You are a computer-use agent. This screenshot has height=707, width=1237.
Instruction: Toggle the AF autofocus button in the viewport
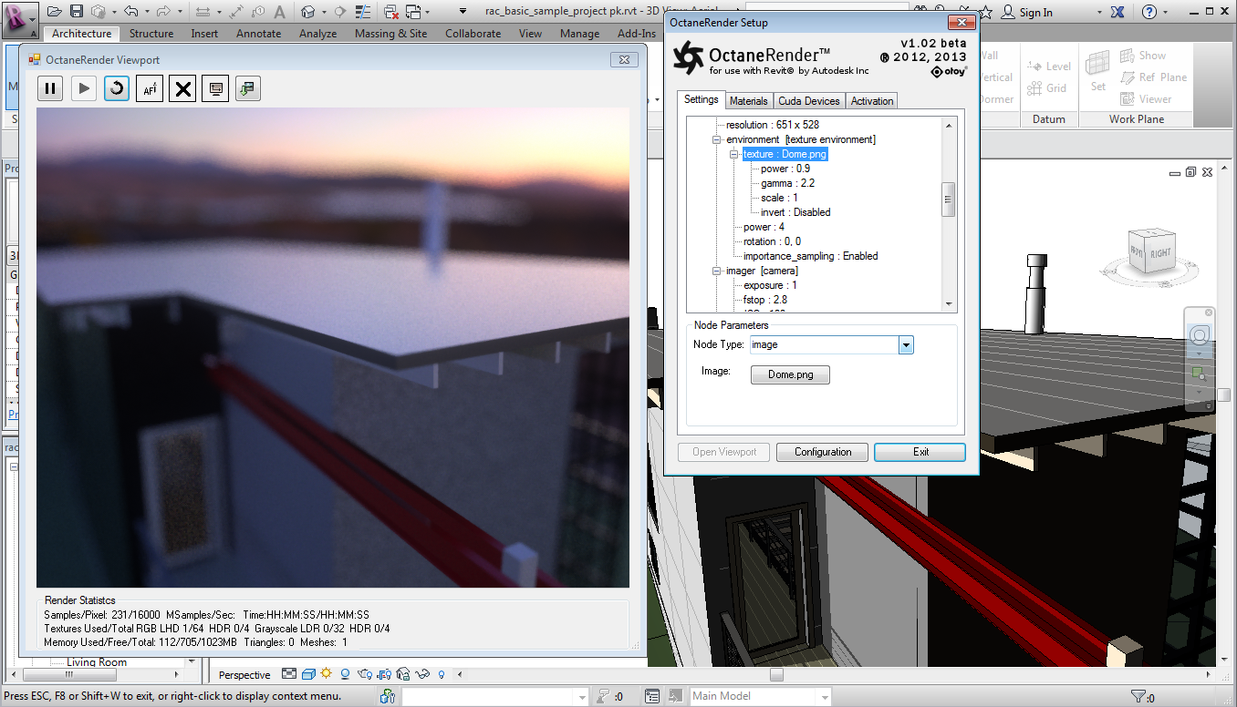tap(150, 88)
